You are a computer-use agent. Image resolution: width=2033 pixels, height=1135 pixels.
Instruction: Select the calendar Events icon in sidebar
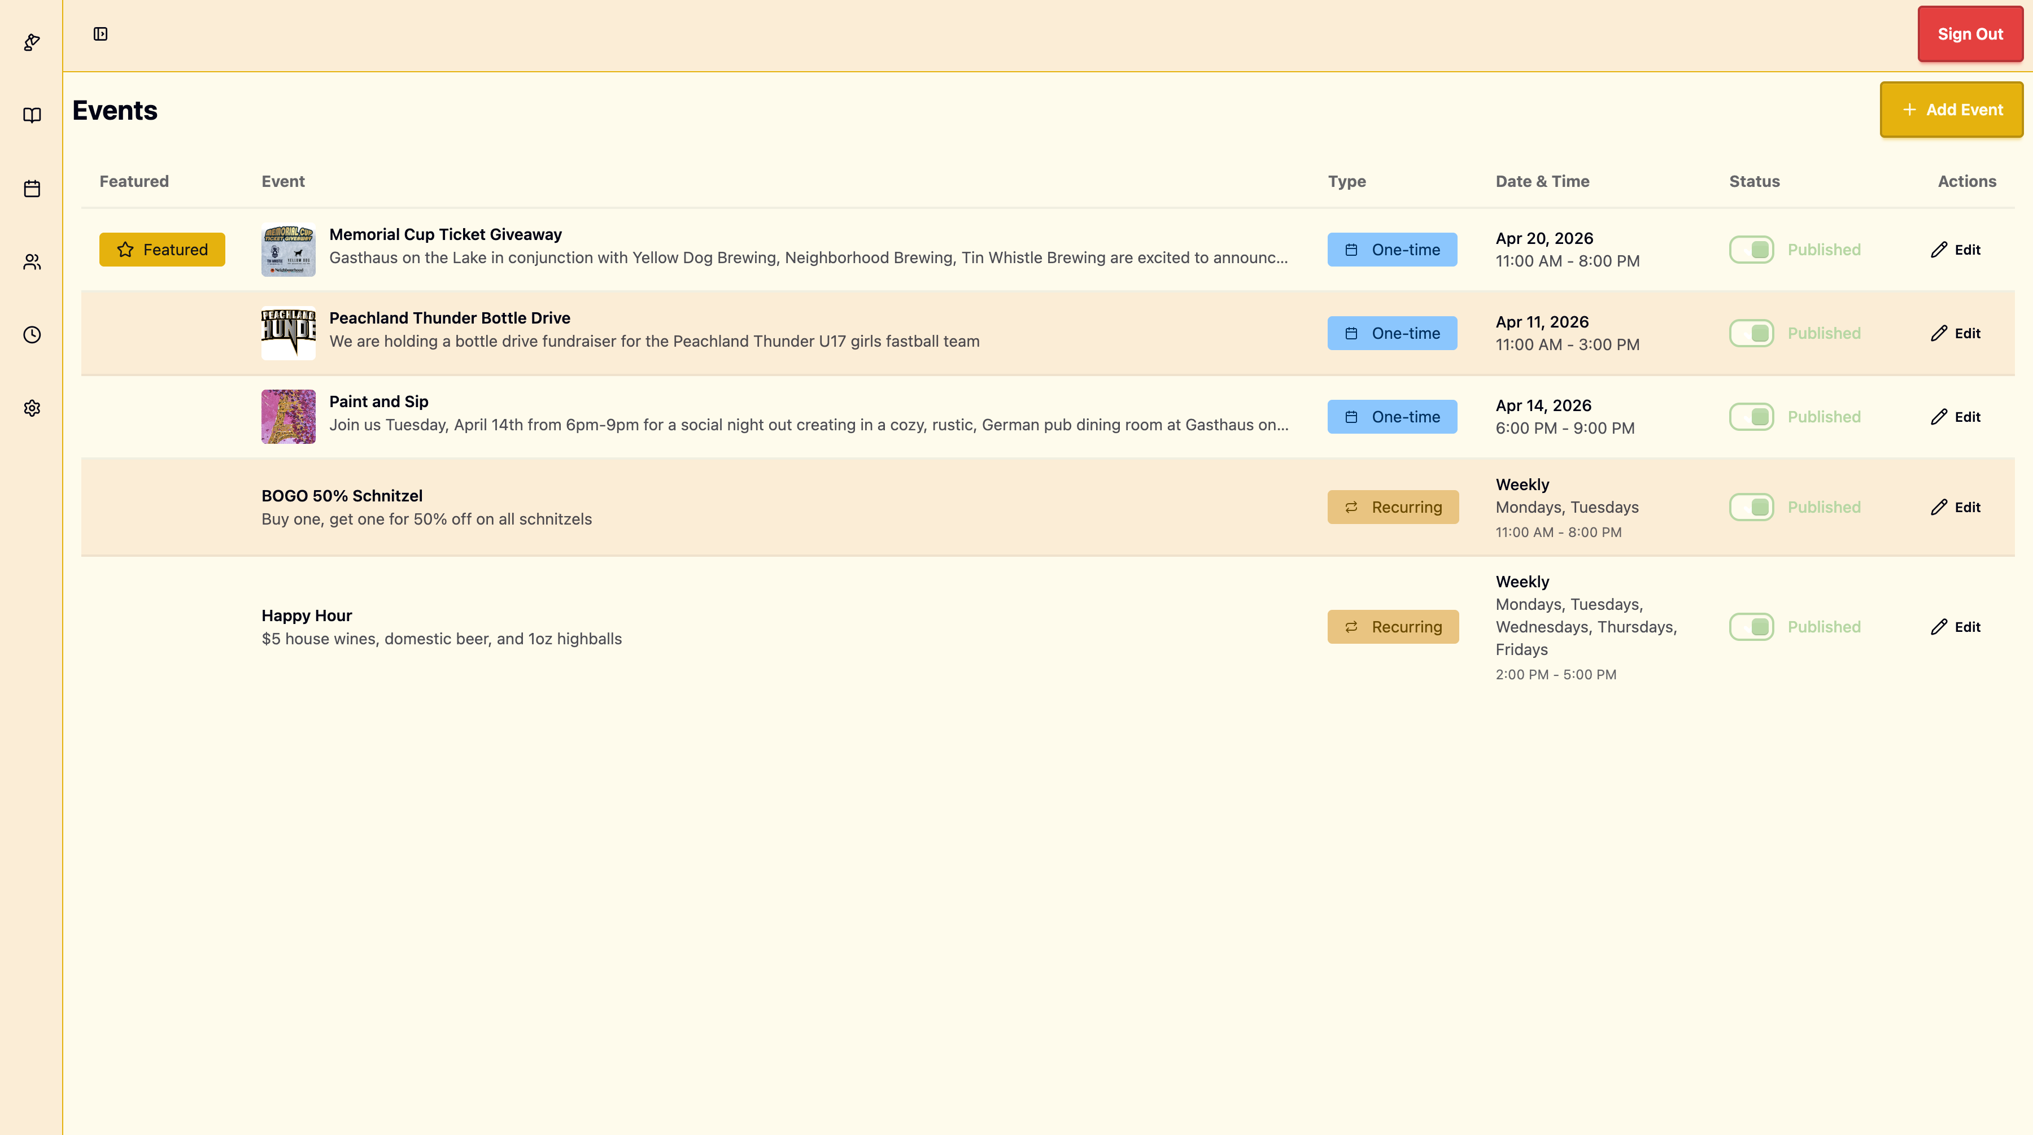coord(32,188)
